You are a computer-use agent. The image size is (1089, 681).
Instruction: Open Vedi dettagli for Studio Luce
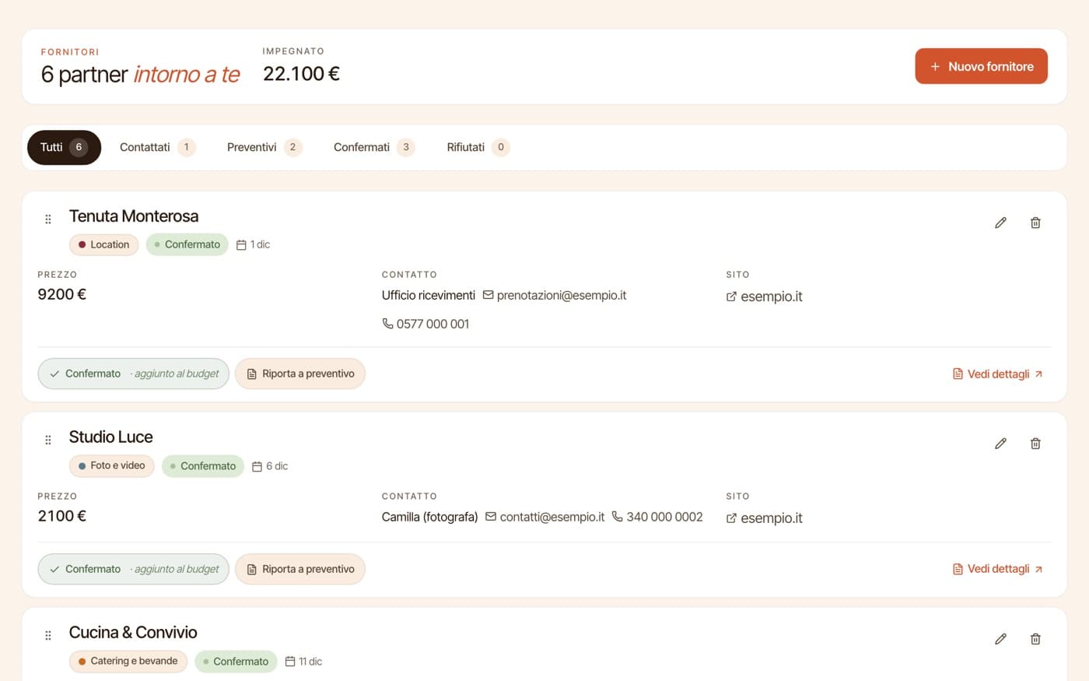[x=998, y=569]
